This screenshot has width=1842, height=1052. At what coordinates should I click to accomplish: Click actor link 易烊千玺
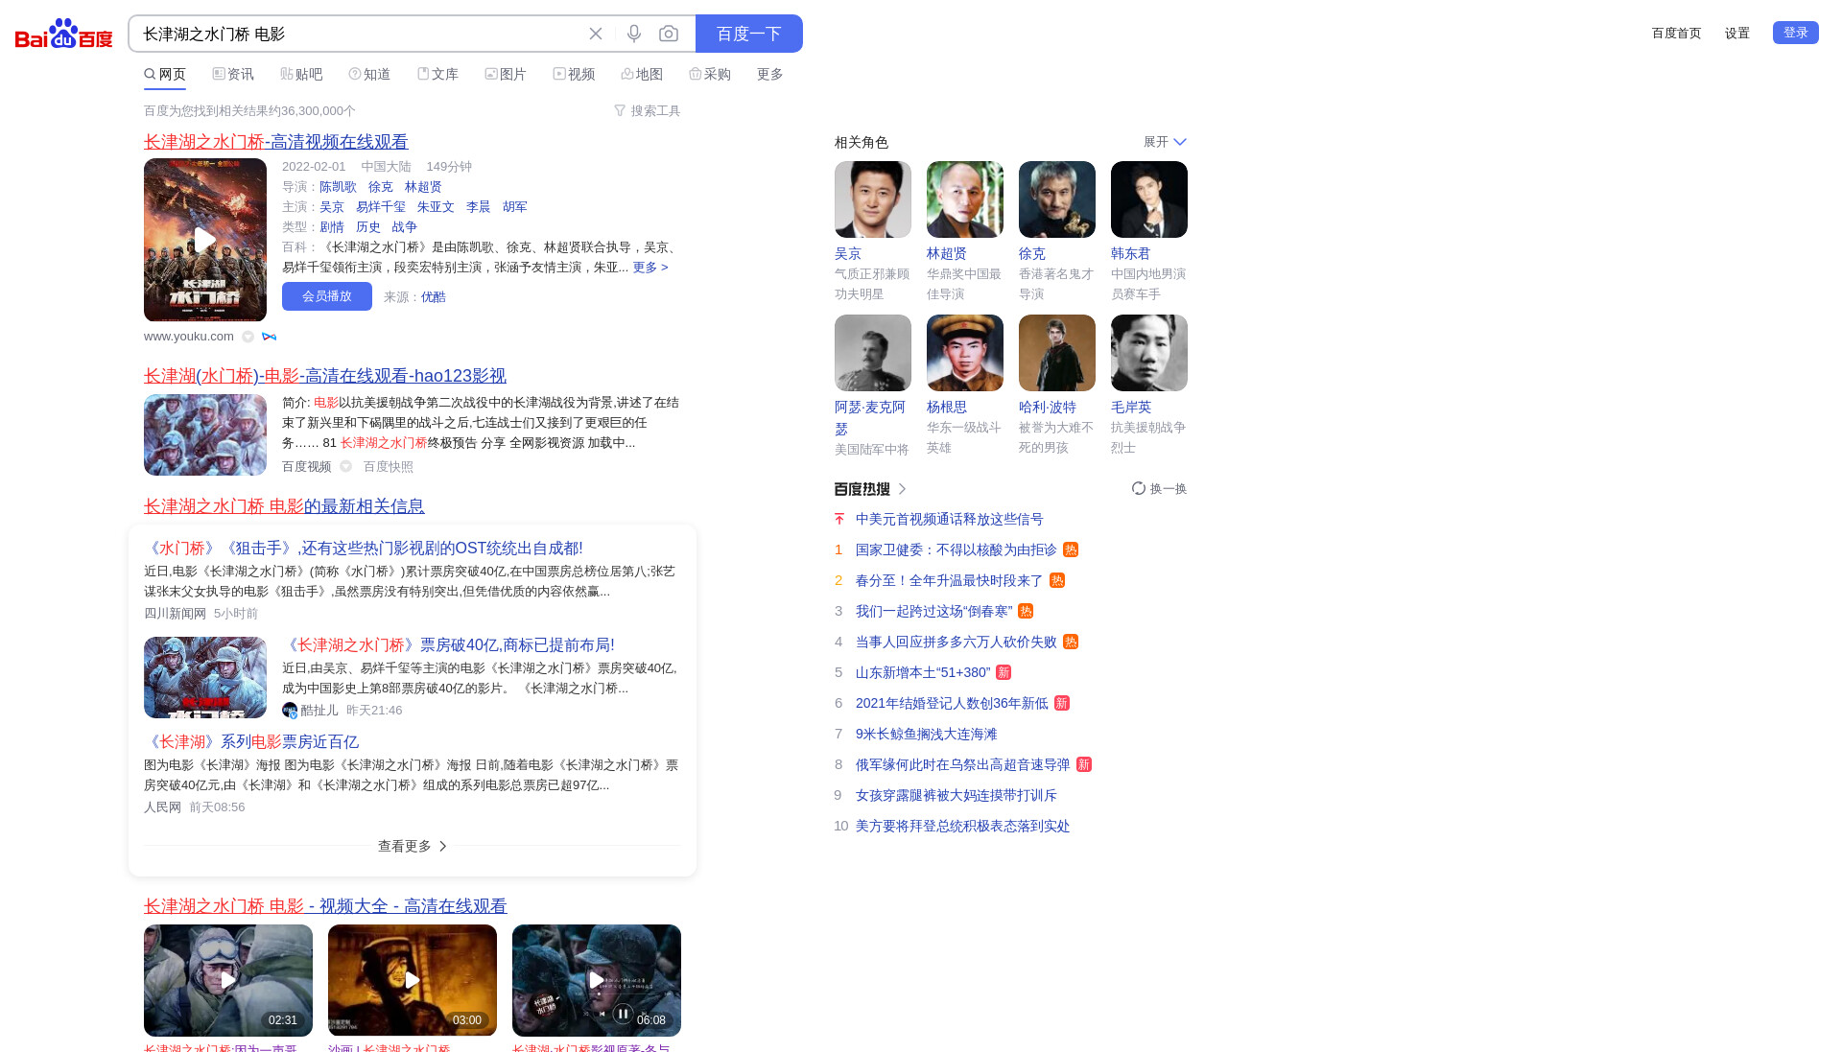click(x=381, y=207)
